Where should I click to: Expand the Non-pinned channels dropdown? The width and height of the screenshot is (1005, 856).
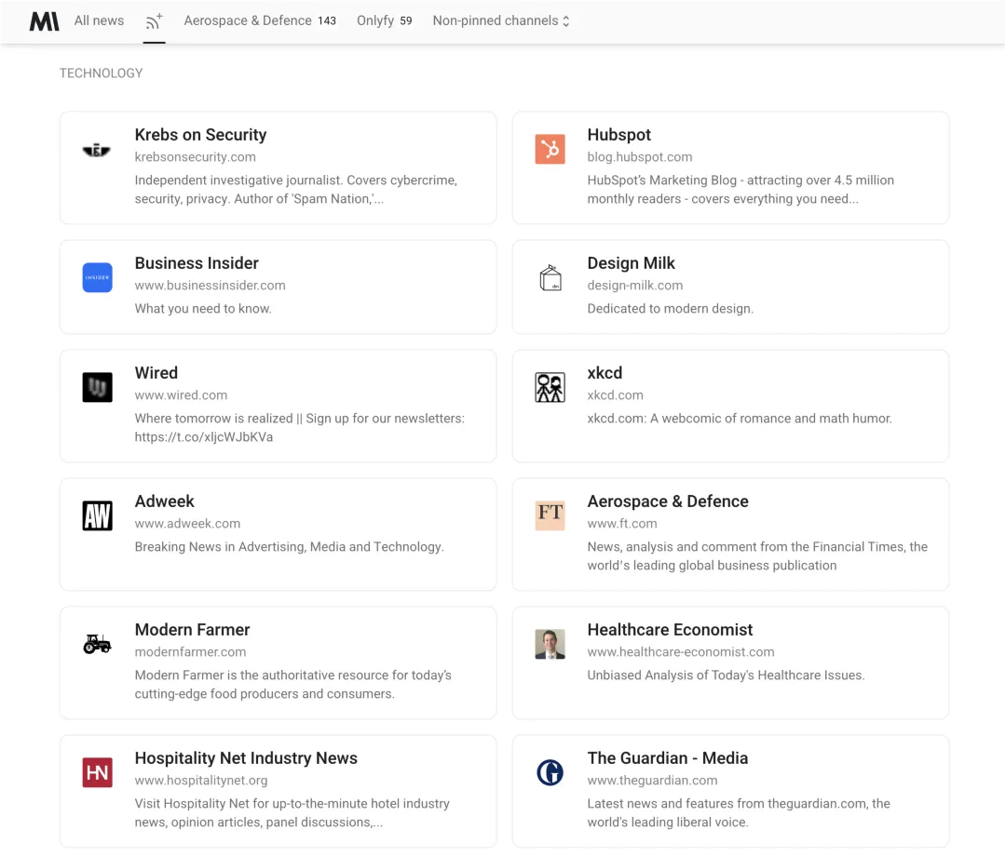(x=501, y=20)
